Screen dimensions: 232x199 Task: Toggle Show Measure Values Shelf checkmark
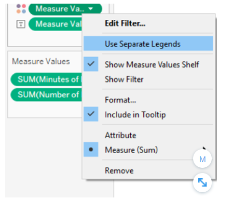pyautogui.click(x=91, y=64)
